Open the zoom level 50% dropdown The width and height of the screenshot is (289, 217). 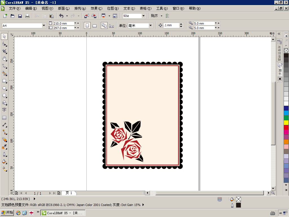[143, 16]
